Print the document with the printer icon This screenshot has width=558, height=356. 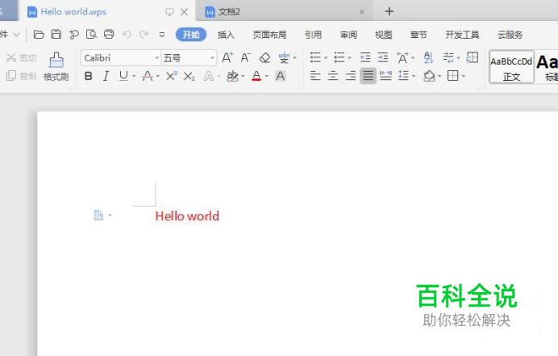109,34
